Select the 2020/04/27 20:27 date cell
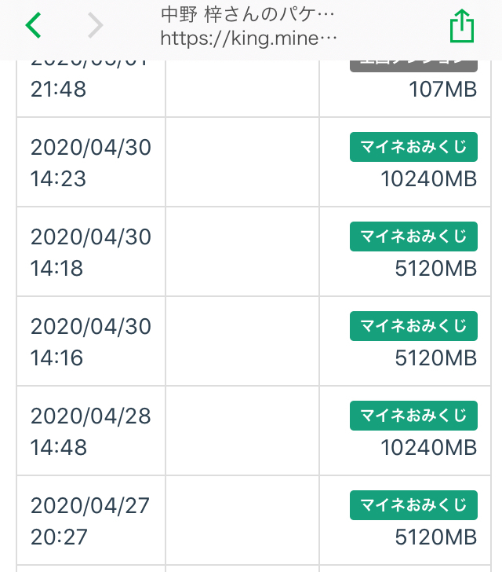 coord(90,521)
